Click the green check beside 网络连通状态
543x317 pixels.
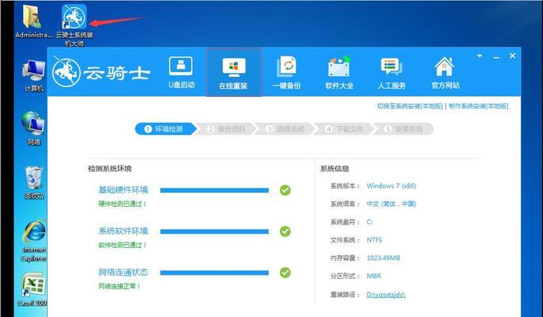[285, 273]
